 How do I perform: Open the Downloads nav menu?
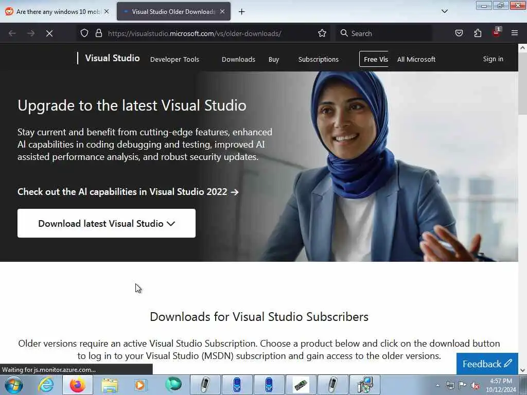pos(238,60)
